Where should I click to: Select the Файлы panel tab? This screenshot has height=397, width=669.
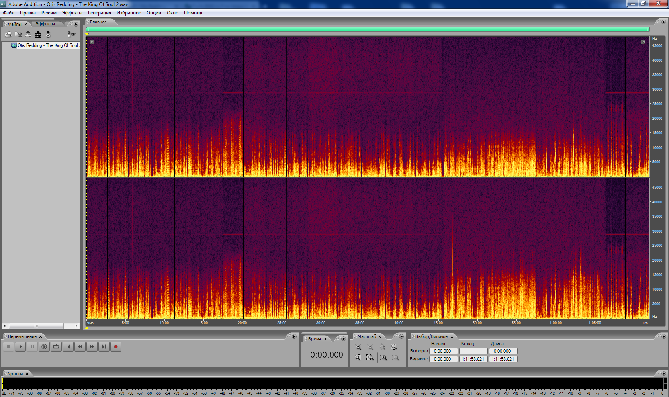click(15, 24)
